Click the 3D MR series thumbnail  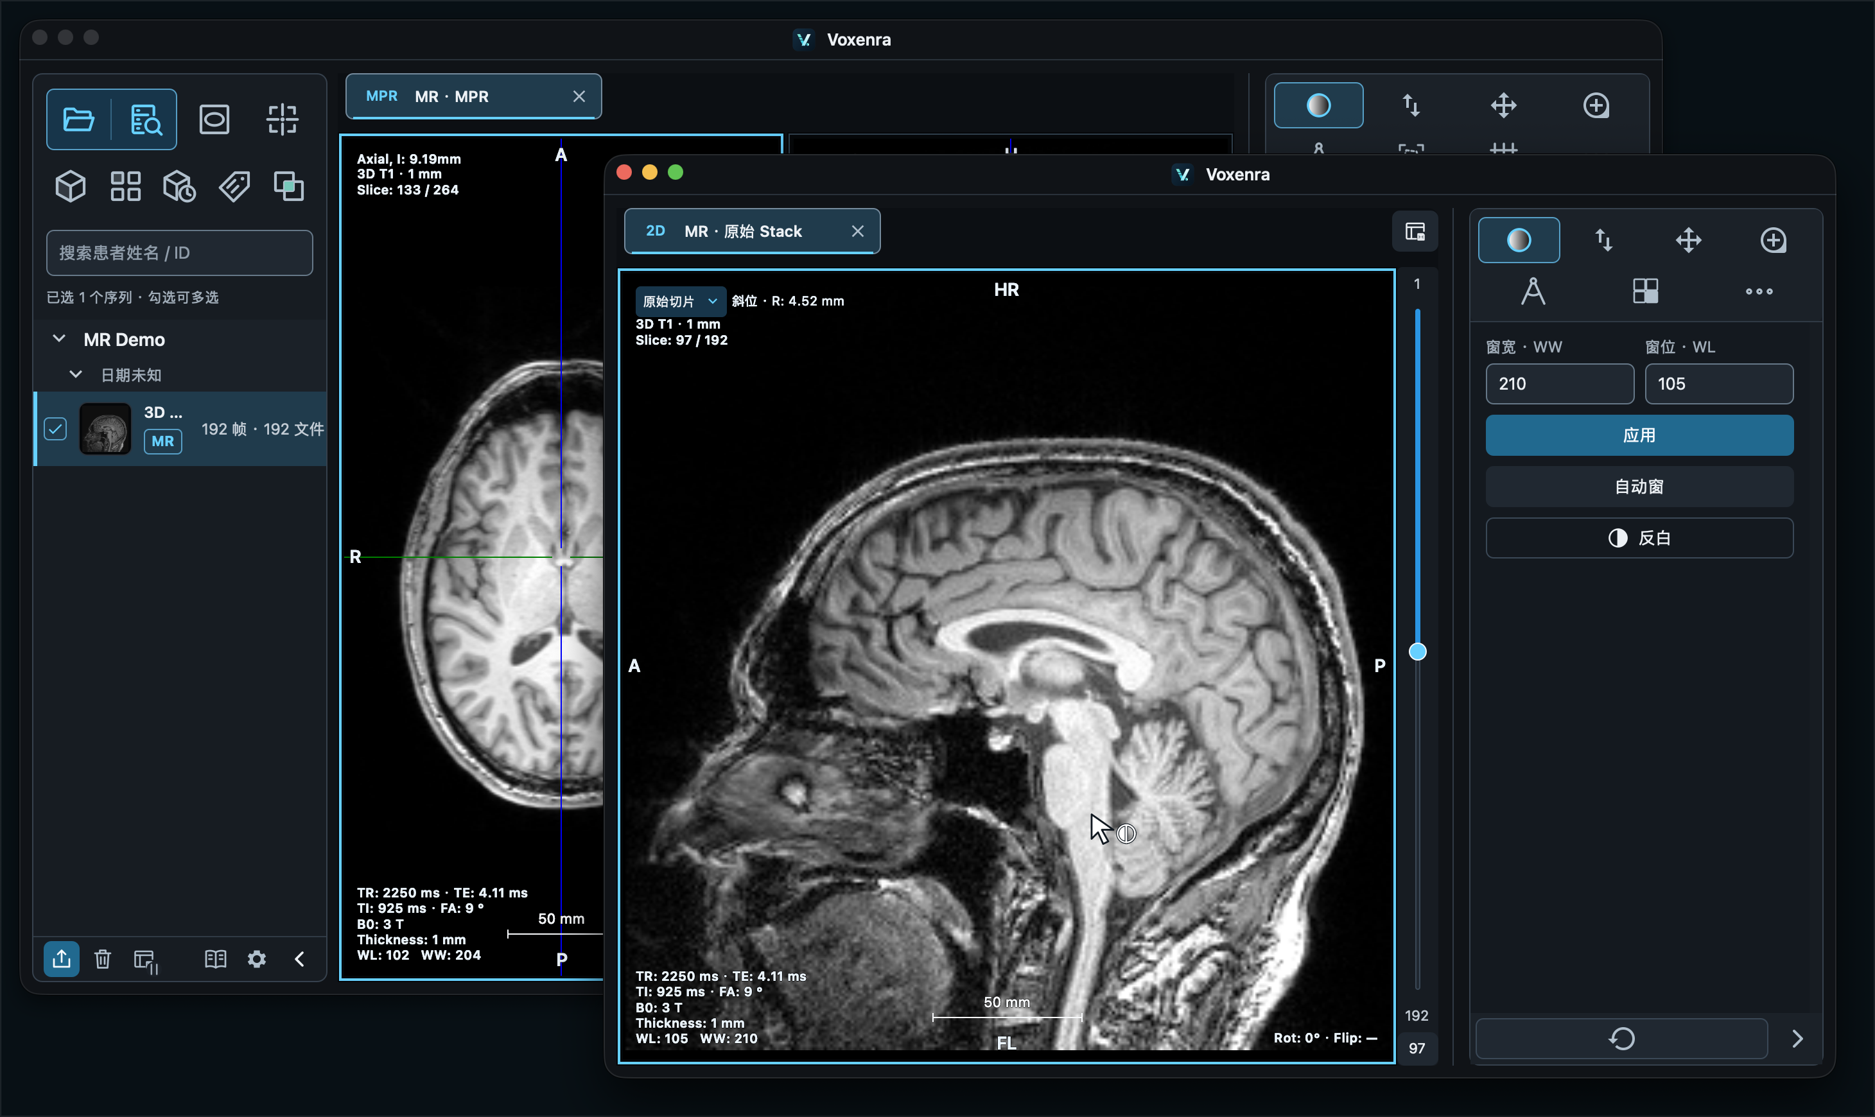(x=105, y=429)
